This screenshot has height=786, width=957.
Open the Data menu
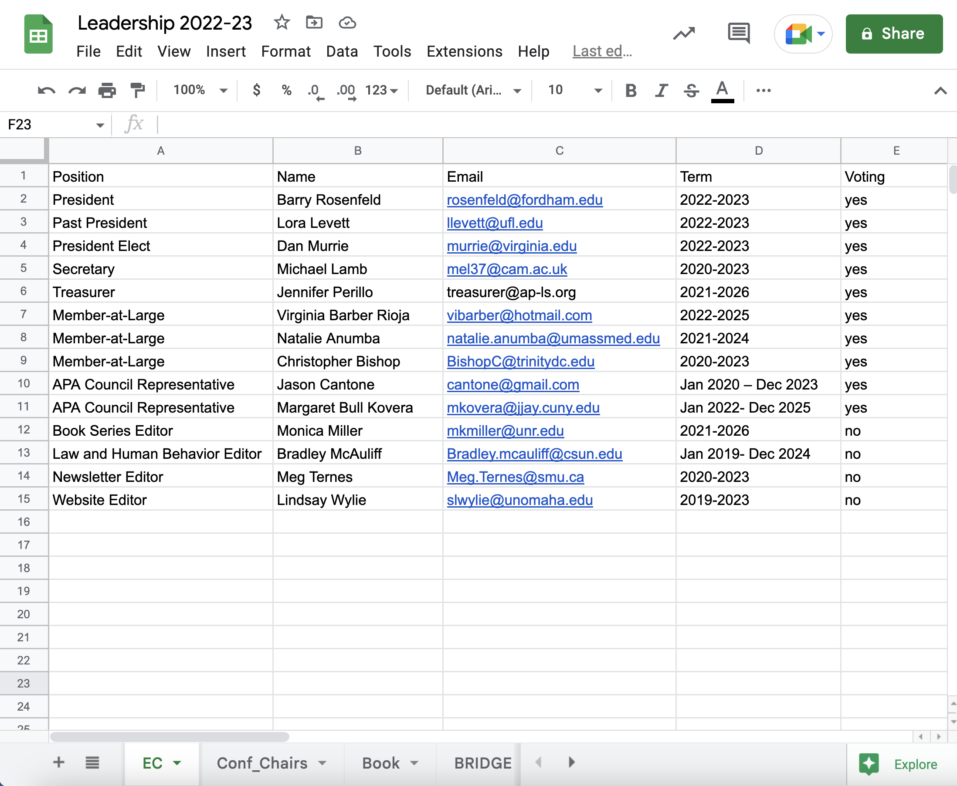pos(342,51)
